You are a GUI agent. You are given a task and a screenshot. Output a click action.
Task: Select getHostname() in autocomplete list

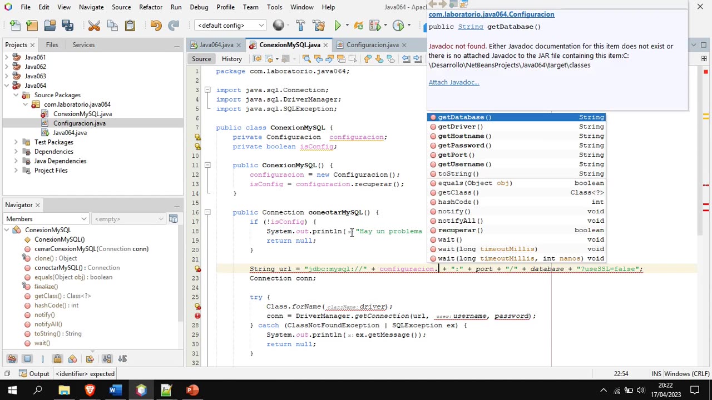[516, 136]
